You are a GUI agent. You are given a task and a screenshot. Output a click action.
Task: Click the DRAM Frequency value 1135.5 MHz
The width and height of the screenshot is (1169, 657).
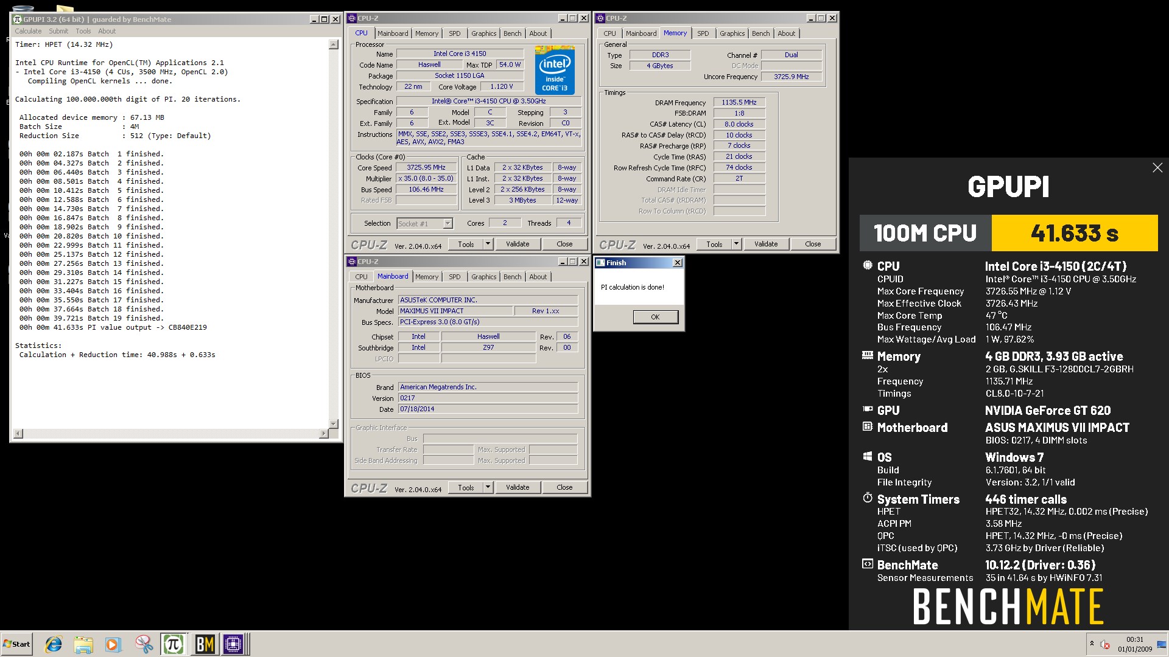point(739,102)
